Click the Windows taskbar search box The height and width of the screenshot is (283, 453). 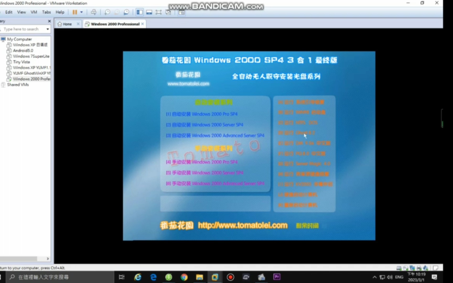tap(60, 277)
